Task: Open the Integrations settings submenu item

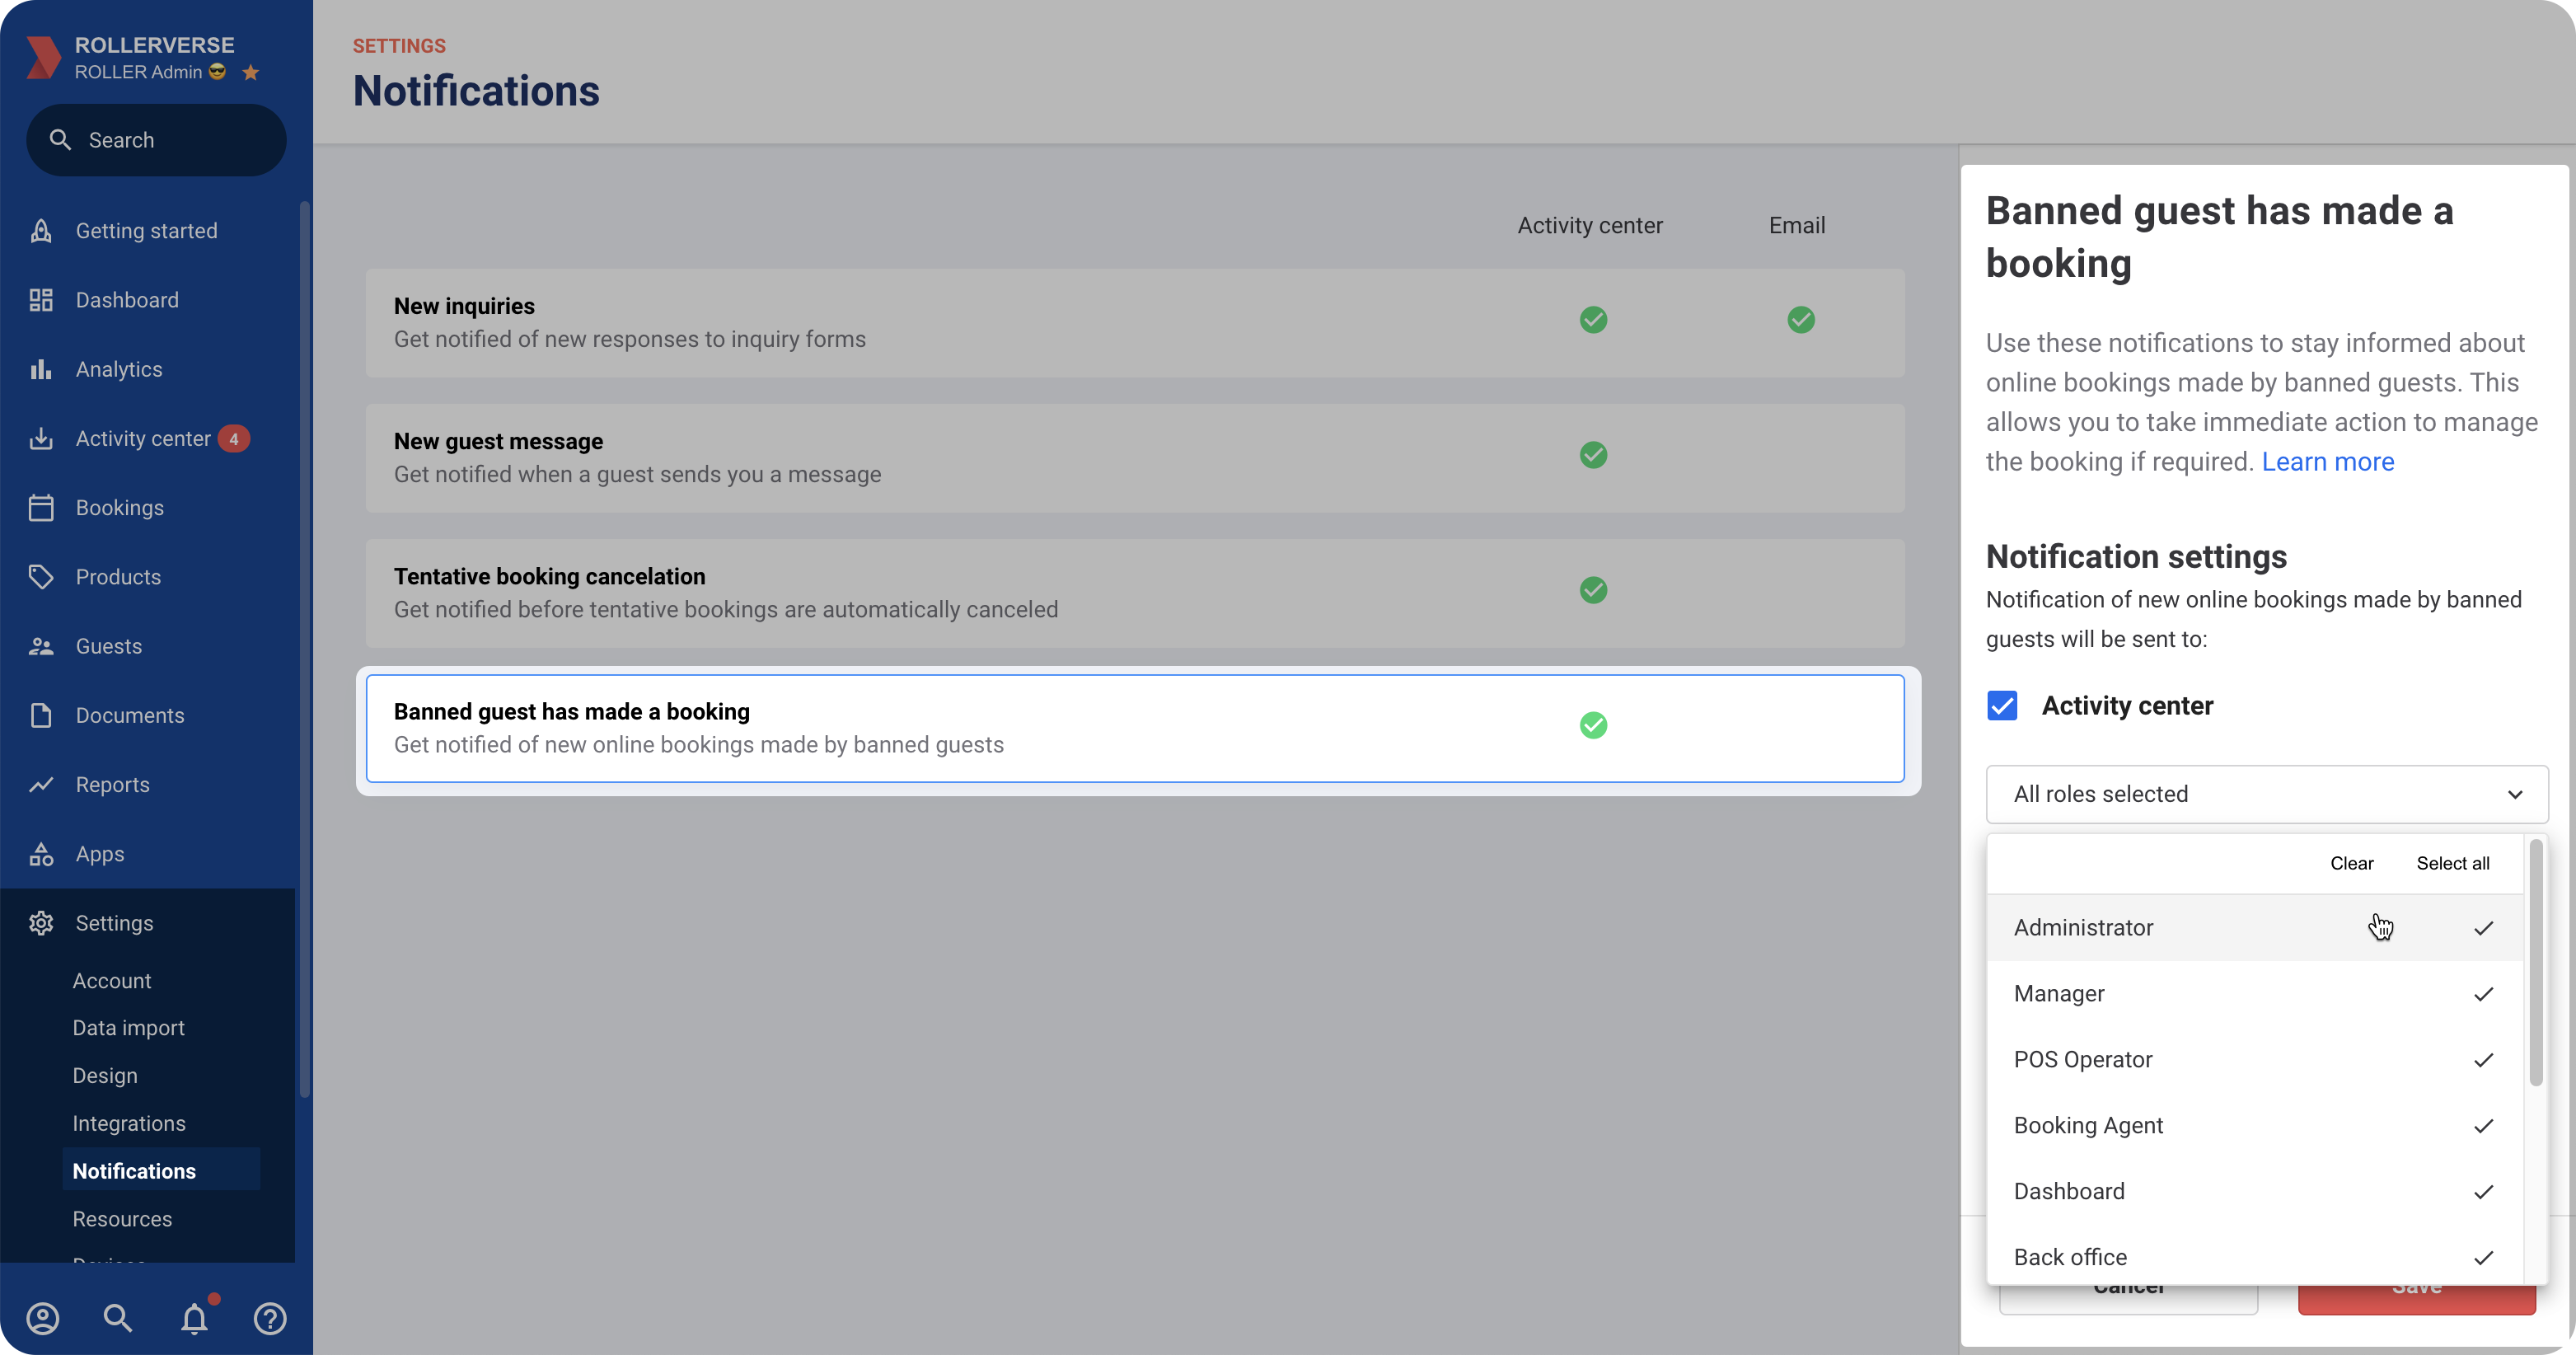Action: [x=129, y=1123]
